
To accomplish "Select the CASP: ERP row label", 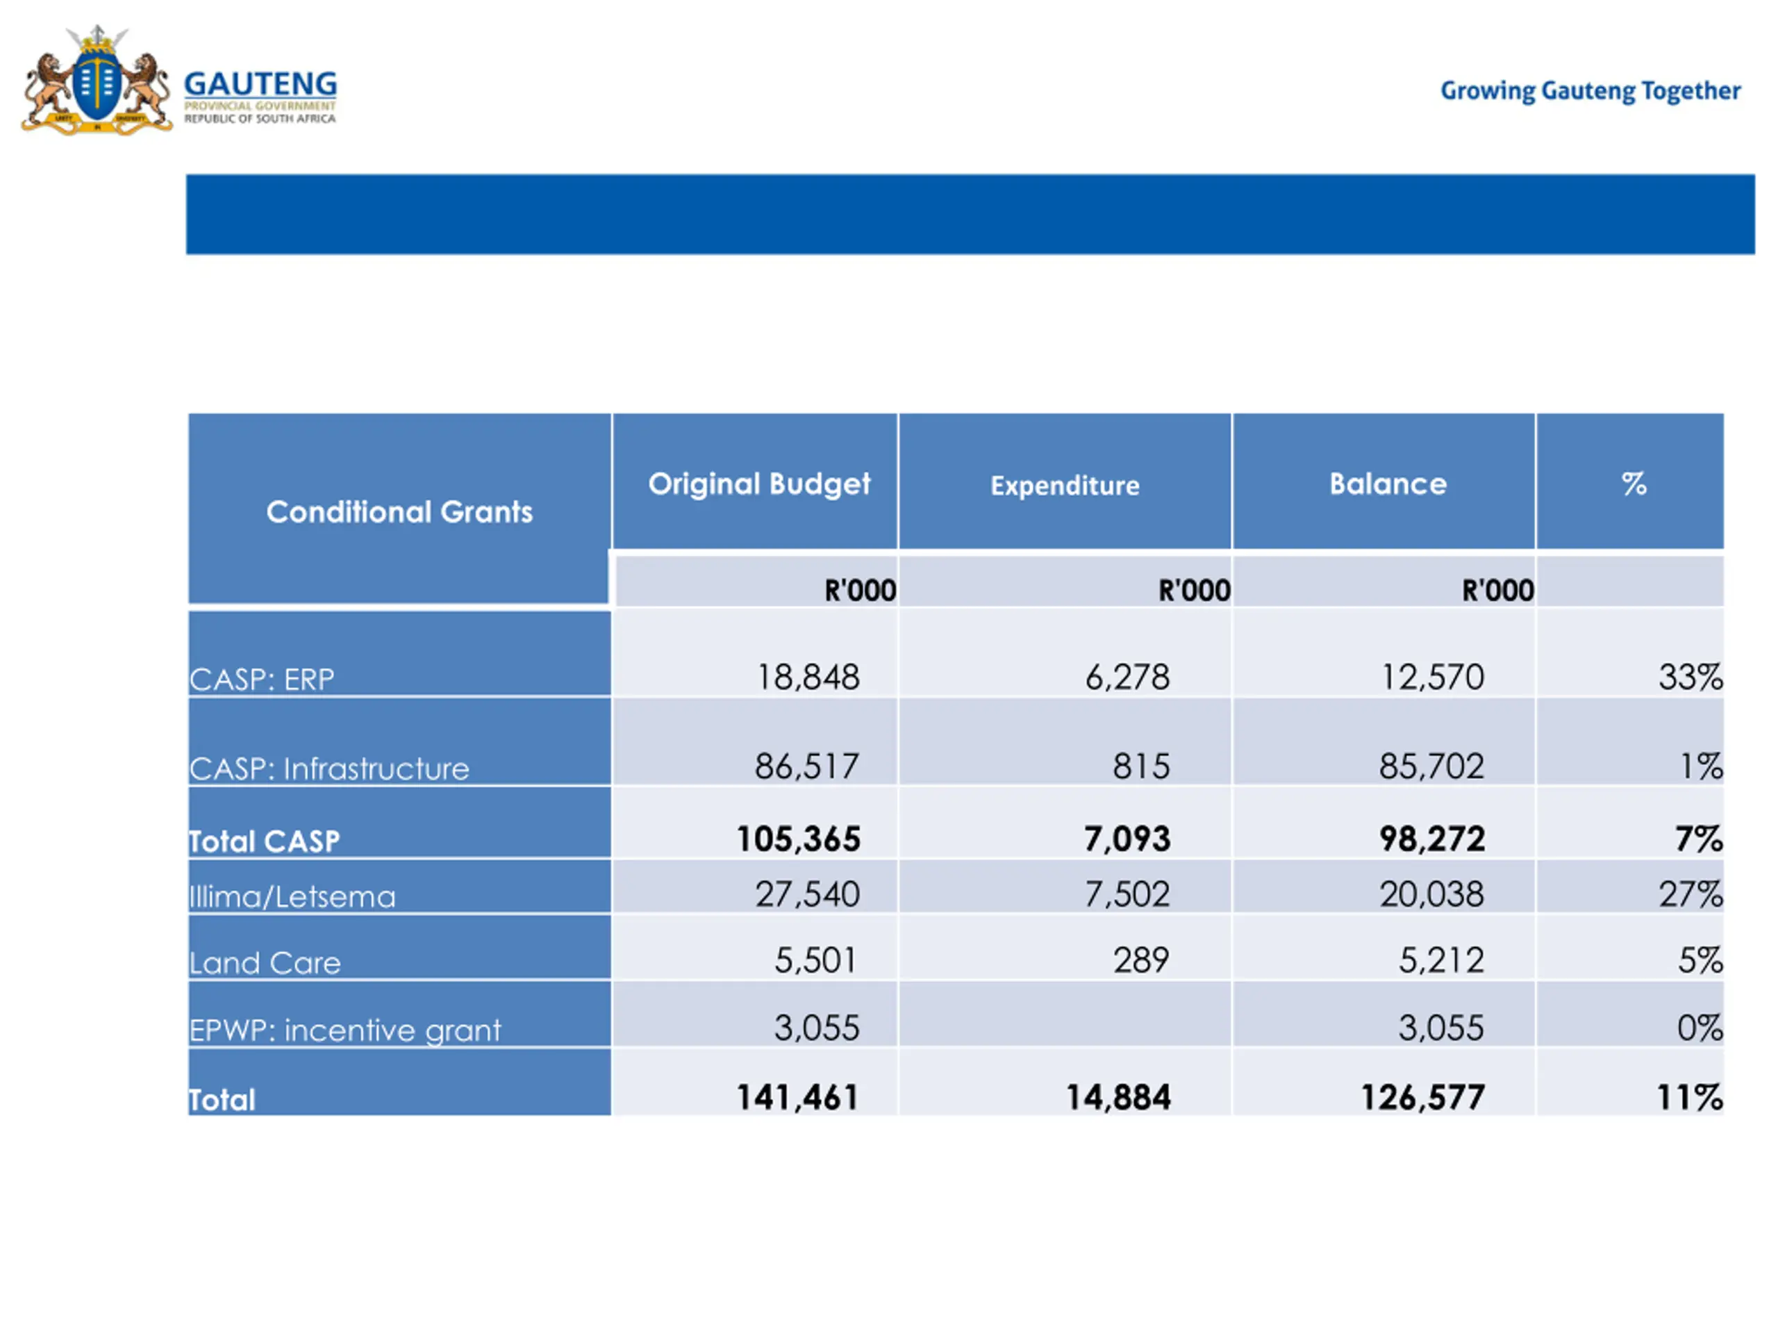I will point(262,680).
